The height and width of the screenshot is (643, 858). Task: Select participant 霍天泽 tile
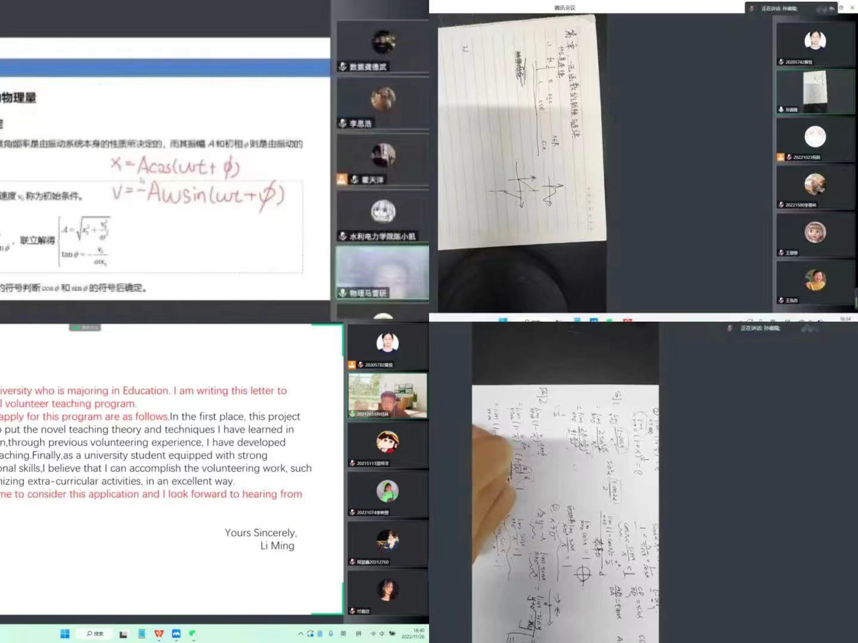[x=383, y=160]
